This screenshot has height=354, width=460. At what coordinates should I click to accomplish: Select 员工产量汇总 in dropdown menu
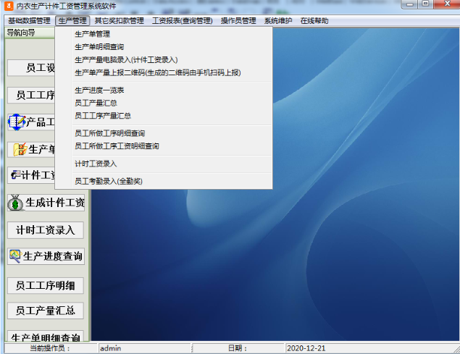tap(164, 103)
